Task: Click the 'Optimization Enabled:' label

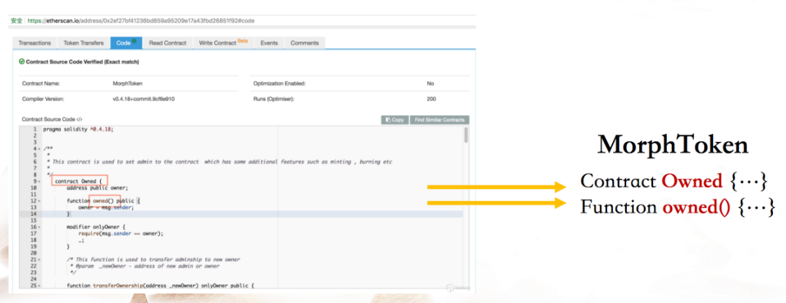Action: pos(280,84)
